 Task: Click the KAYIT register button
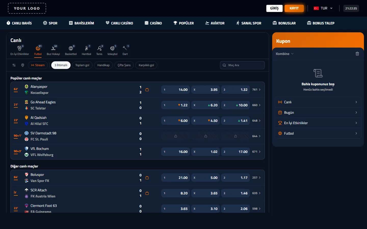point(294,8)
